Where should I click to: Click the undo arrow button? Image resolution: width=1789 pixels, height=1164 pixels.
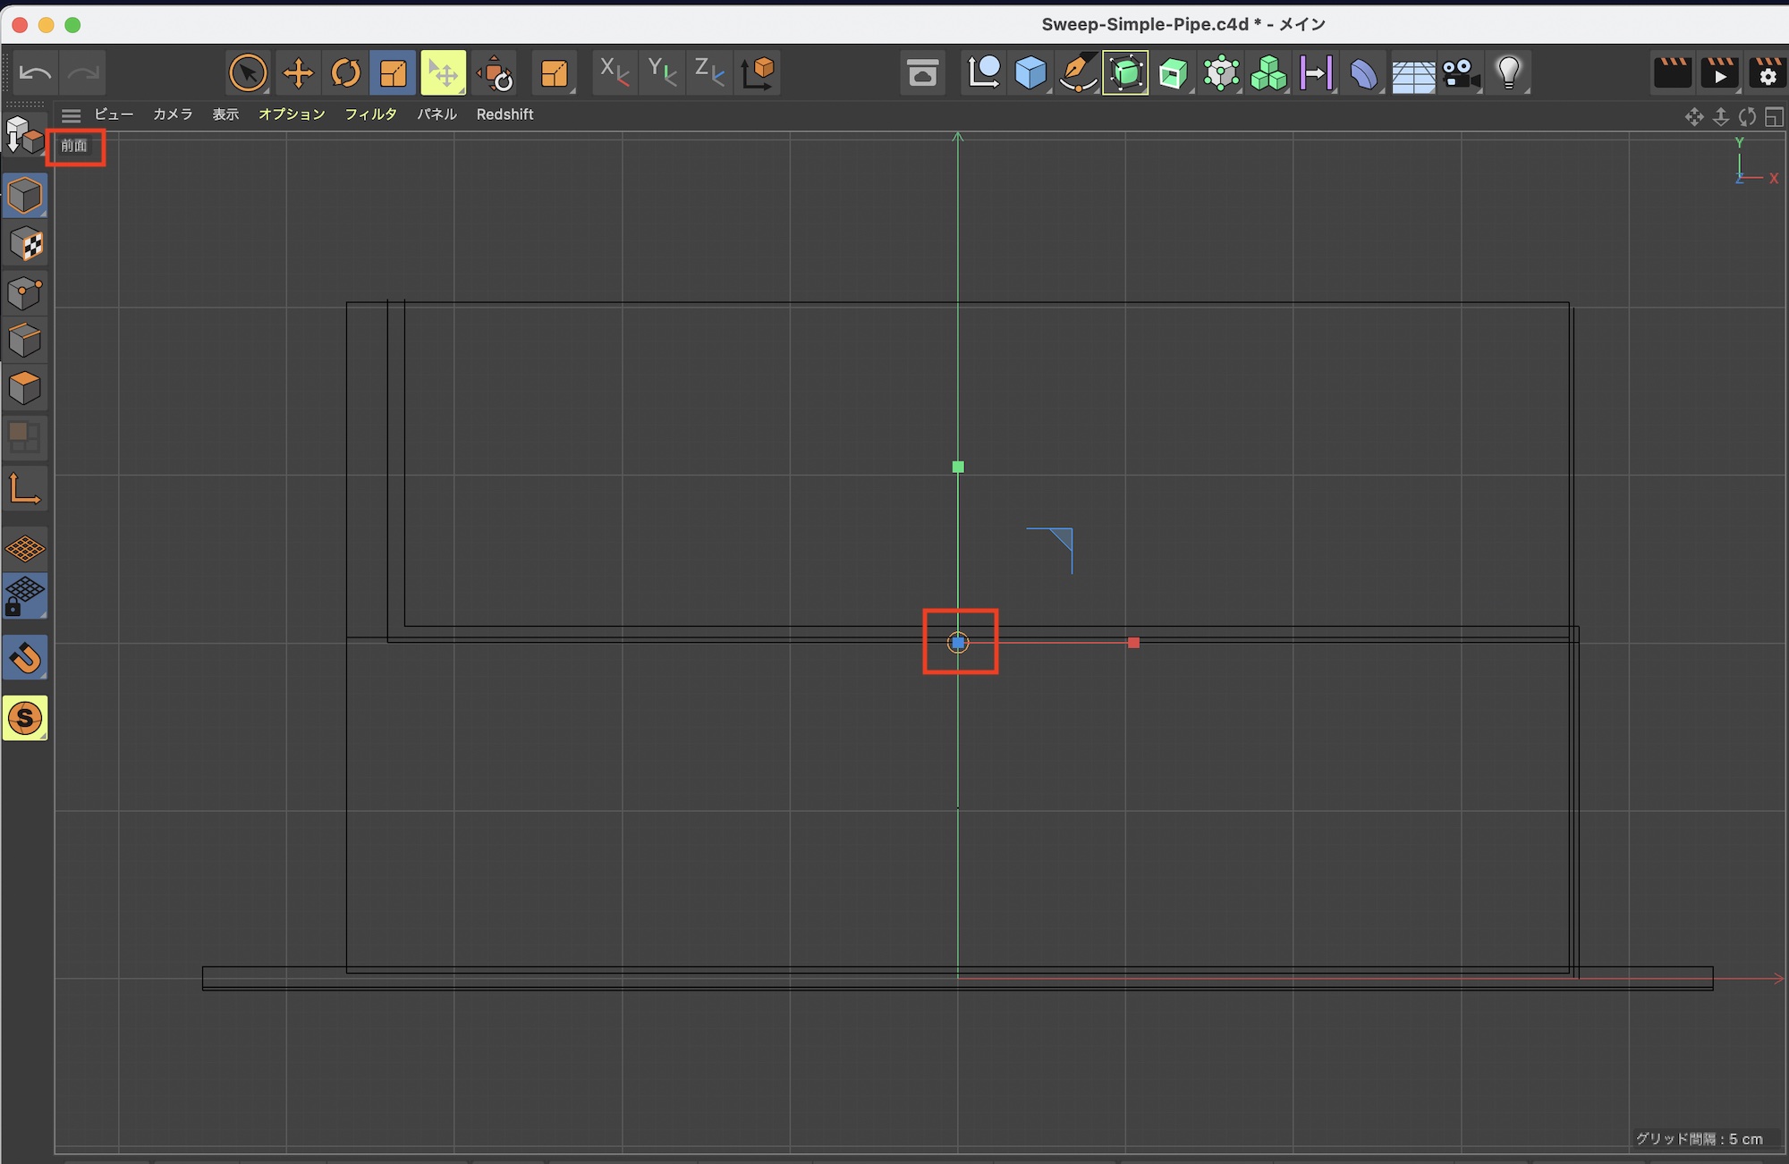36,73
